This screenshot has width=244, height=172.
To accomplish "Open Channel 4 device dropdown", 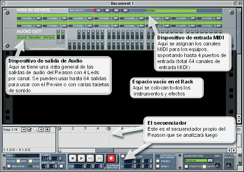I will coord(116,19).
